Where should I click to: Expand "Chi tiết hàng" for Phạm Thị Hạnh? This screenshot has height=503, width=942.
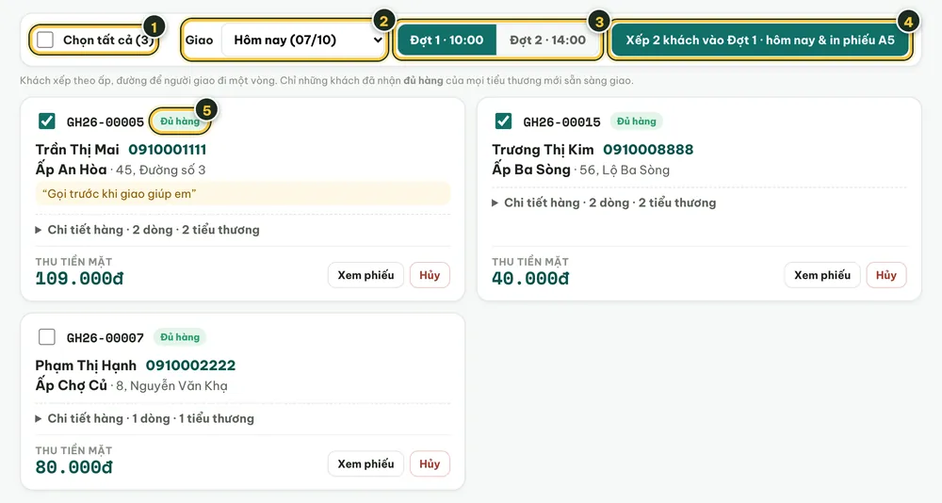(145, 419)
